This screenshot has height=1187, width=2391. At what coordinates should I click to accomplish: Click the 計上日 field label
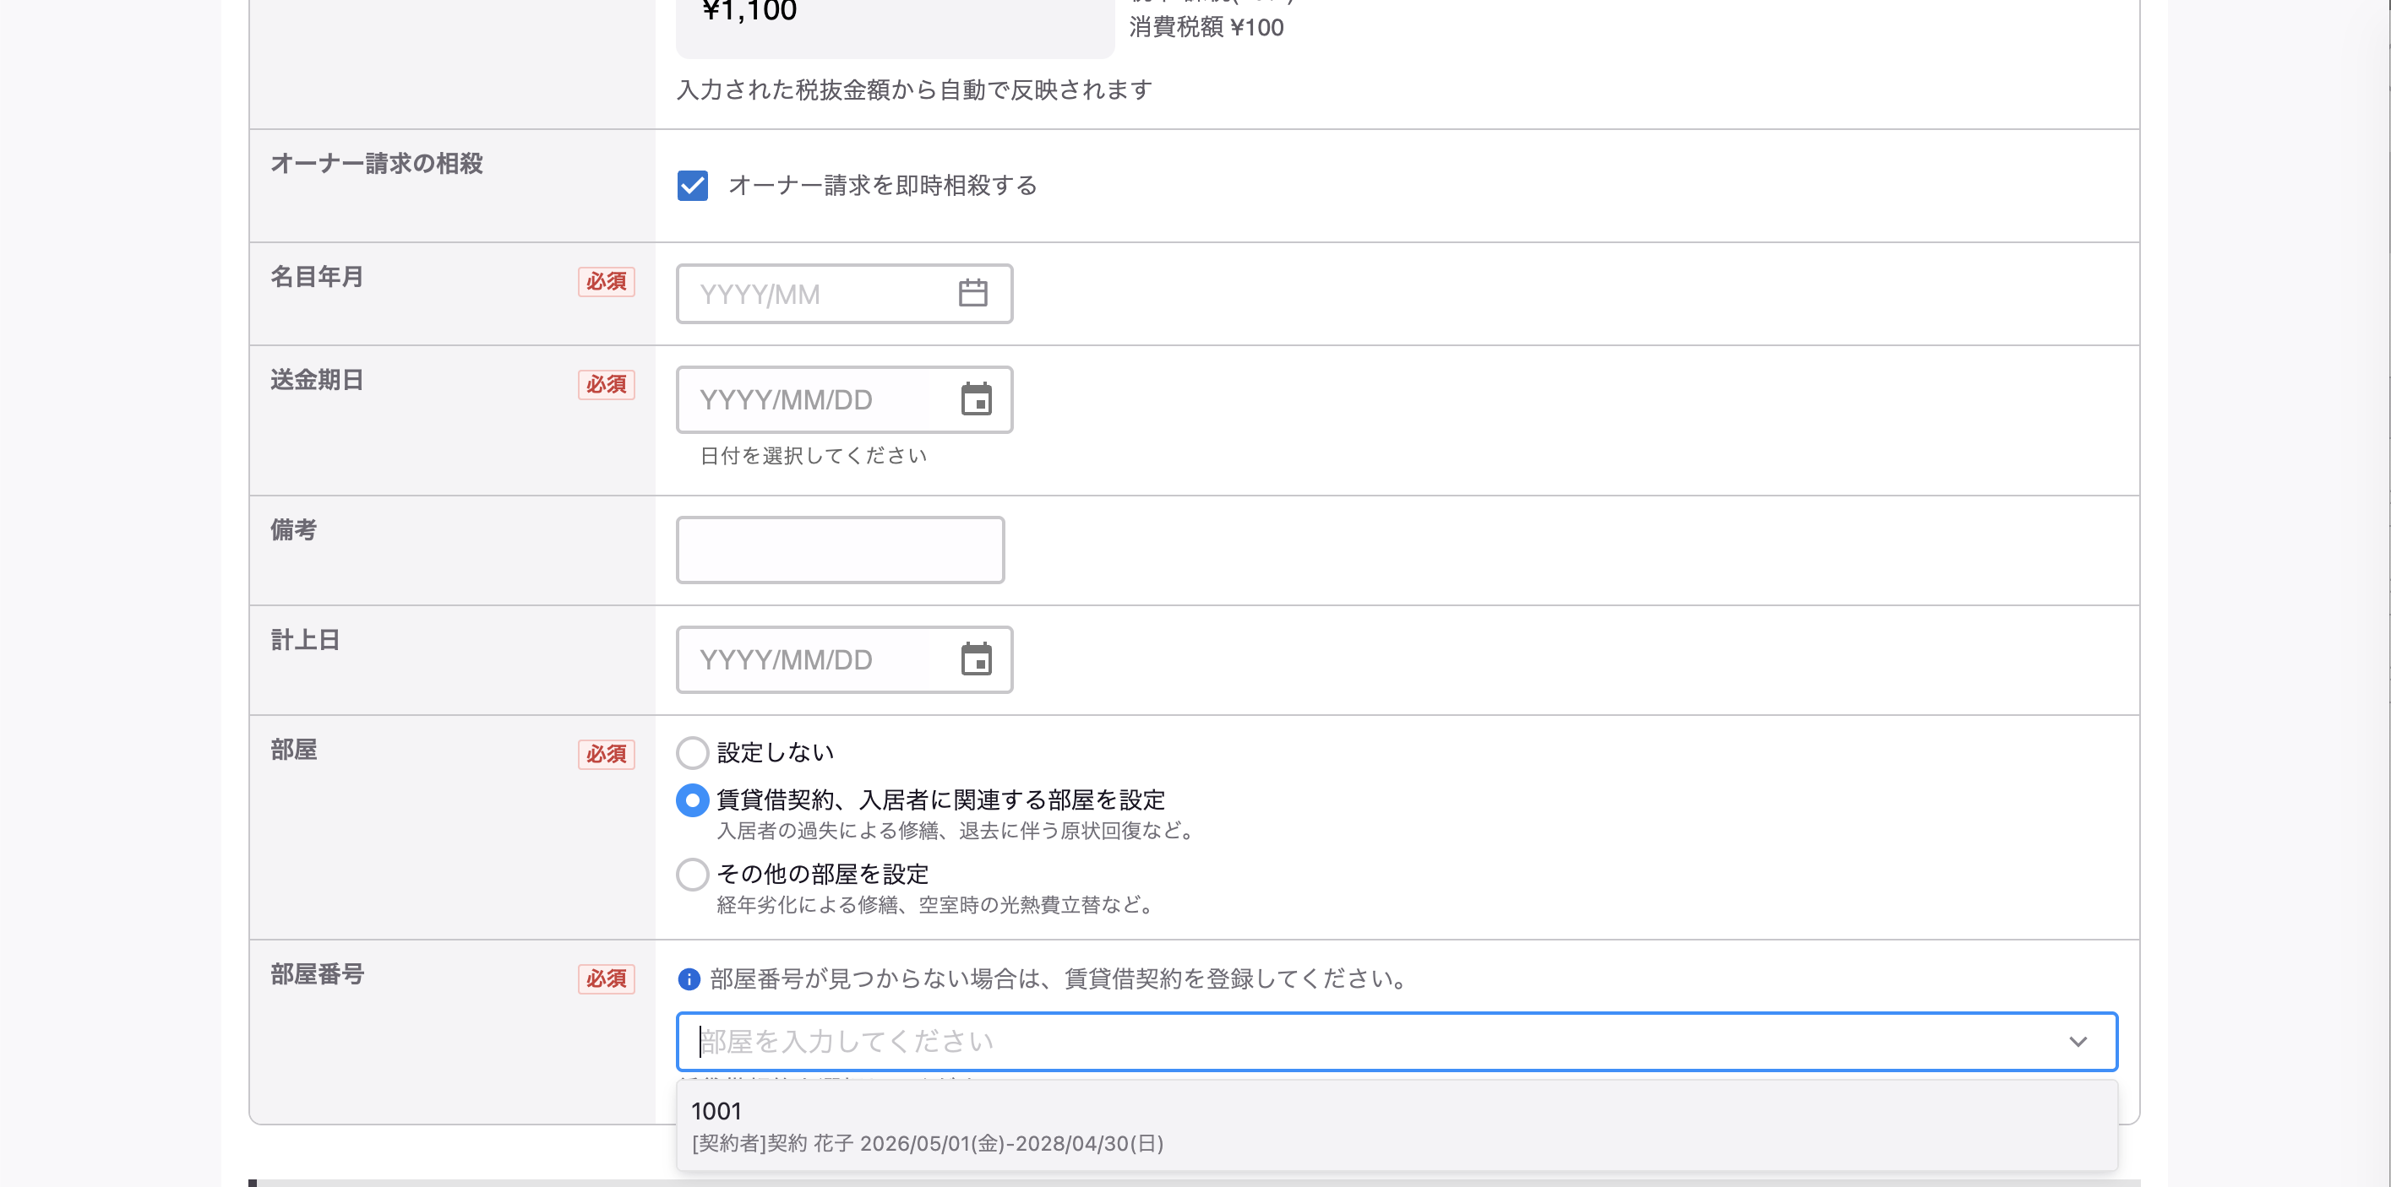(x=305, y=640)
